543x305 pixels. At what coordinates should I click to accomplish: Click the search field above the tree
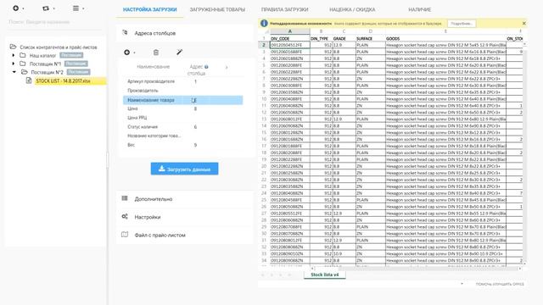pyautogui.click(x=55, y=22)
